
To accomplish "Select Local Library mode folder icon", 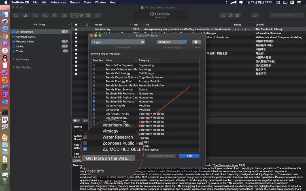I will point(74,15).
